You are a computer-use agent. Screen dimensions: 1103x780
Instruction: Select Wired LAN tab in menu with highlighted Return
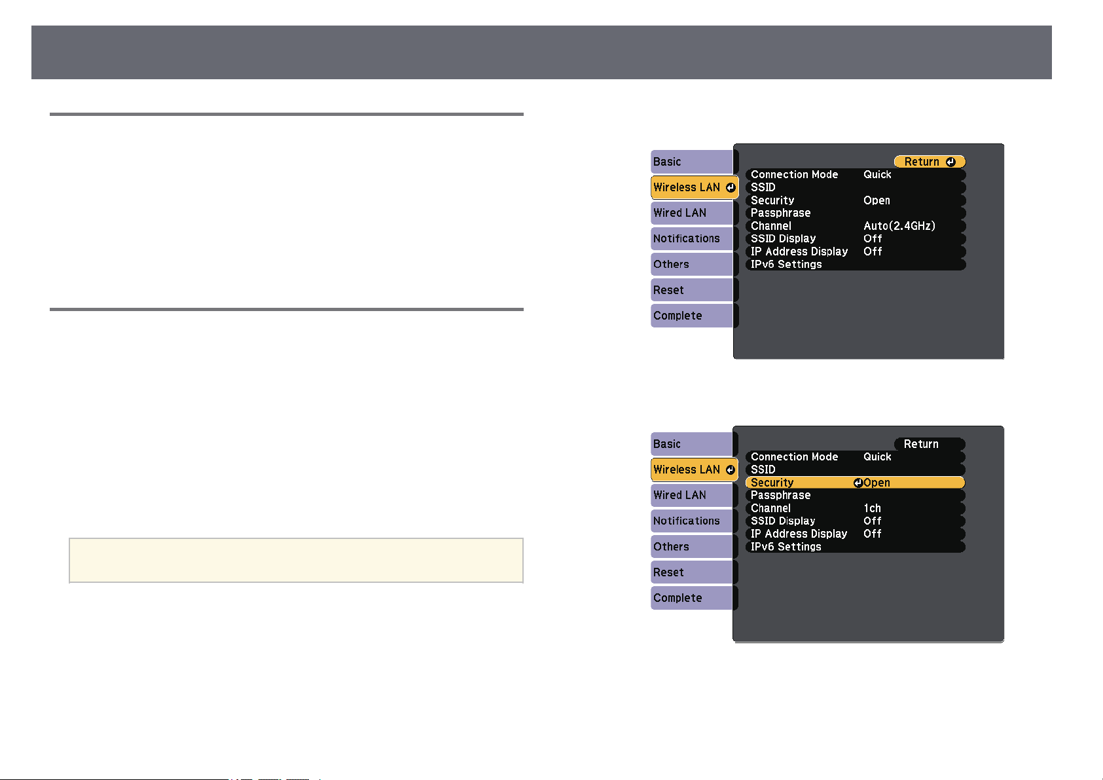coord(692,213)
